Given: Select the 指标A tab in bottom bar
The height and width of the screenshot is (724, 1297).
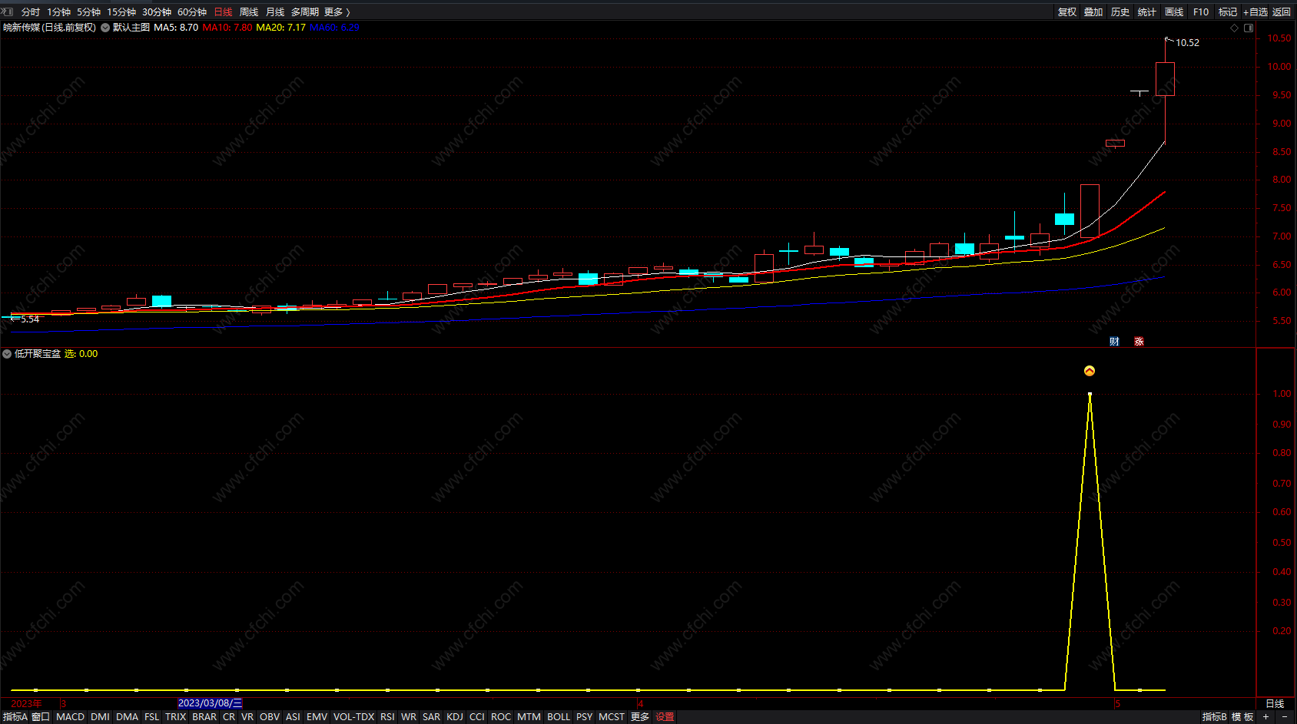Looking at the screenshot, I should tap(15, 717).
